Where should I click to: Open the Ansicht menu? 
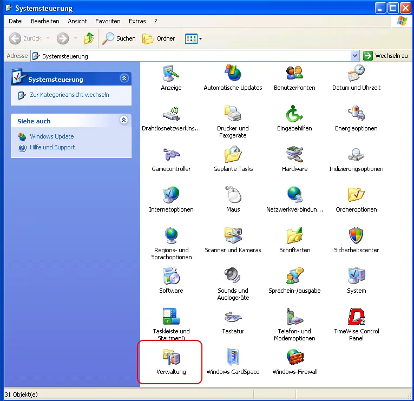click(x=77, y=21)
